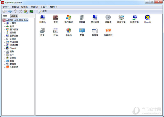
Task: Expand the 显示设备 tree node
Action: 4,36
